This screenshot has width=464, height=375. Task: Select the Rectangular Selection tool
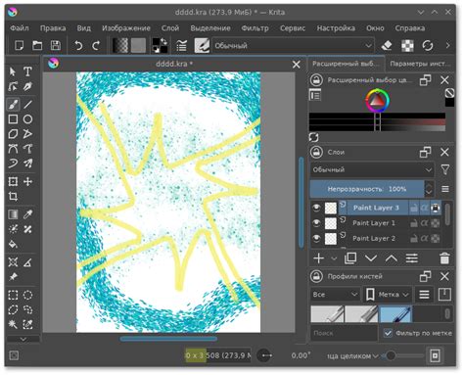point(13,295)
